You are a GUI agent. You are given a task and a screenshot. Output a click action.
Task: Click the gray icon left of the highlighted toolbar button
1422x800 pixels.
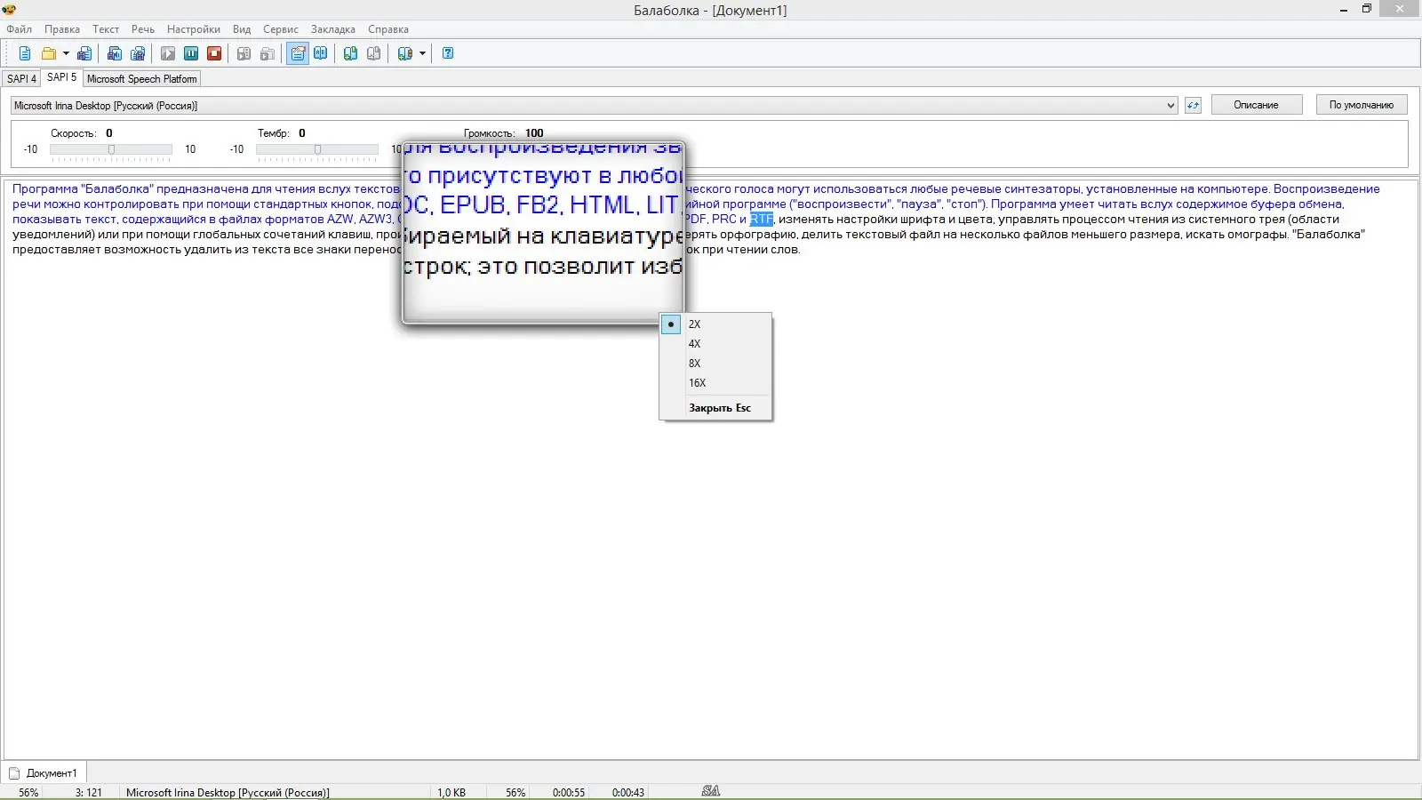pyautogui.click(x=268, y=53)
